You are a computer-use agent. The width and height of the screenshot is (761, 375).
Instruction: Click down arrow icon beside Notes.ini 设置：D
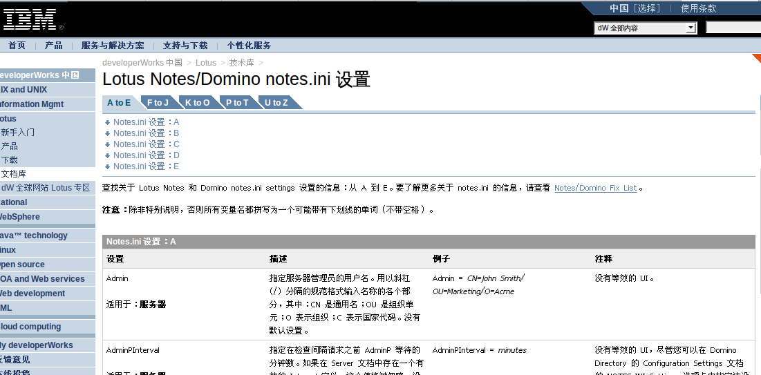(x=107, y=155)
